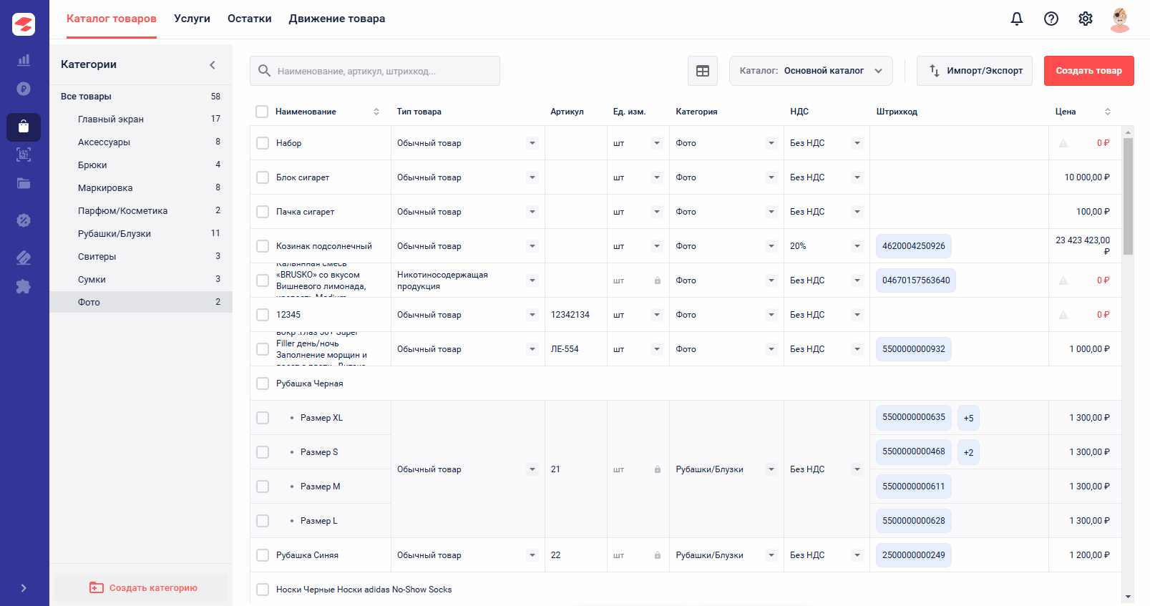Switch to Остатки tab

[249, 19]
